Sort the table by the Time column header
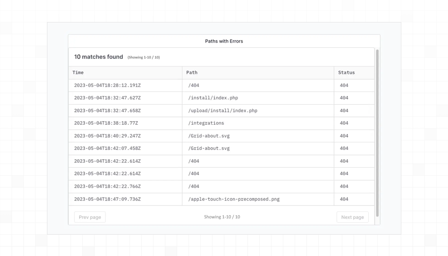 [x=78, y=72]
